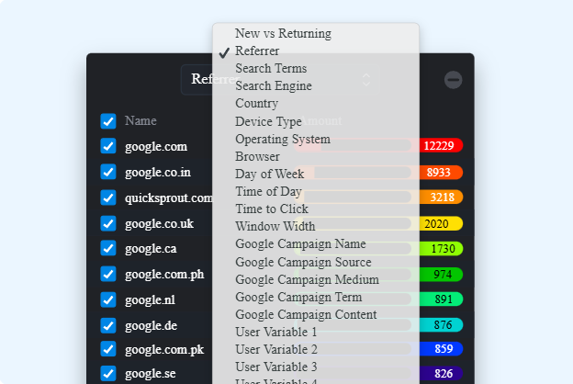
Task: Uncheck the google.nl checkbox
Action: (x=108, y=299)
